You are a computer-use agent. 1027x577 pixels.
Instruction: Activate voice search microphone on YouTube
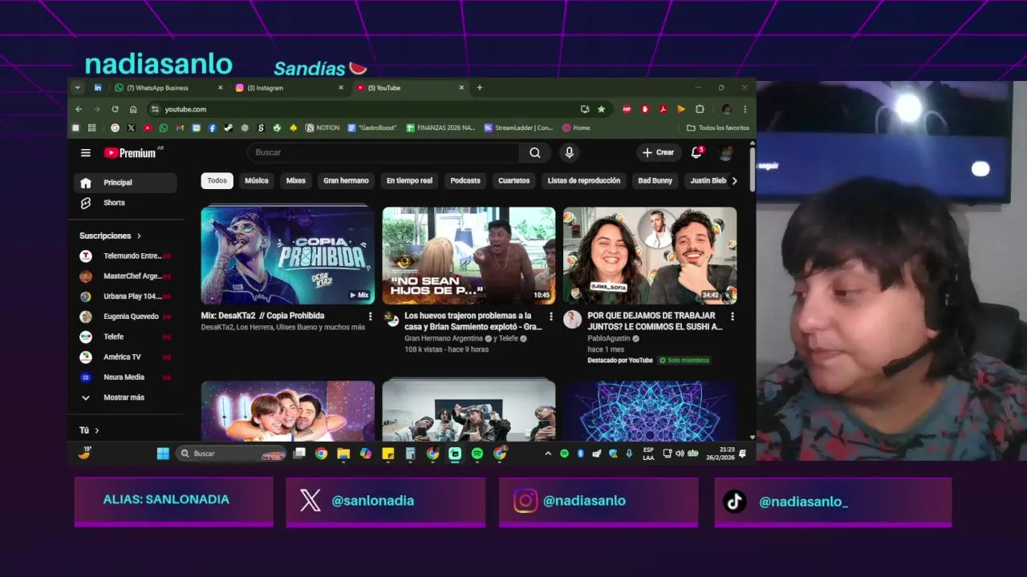click(x=569, y=152)
